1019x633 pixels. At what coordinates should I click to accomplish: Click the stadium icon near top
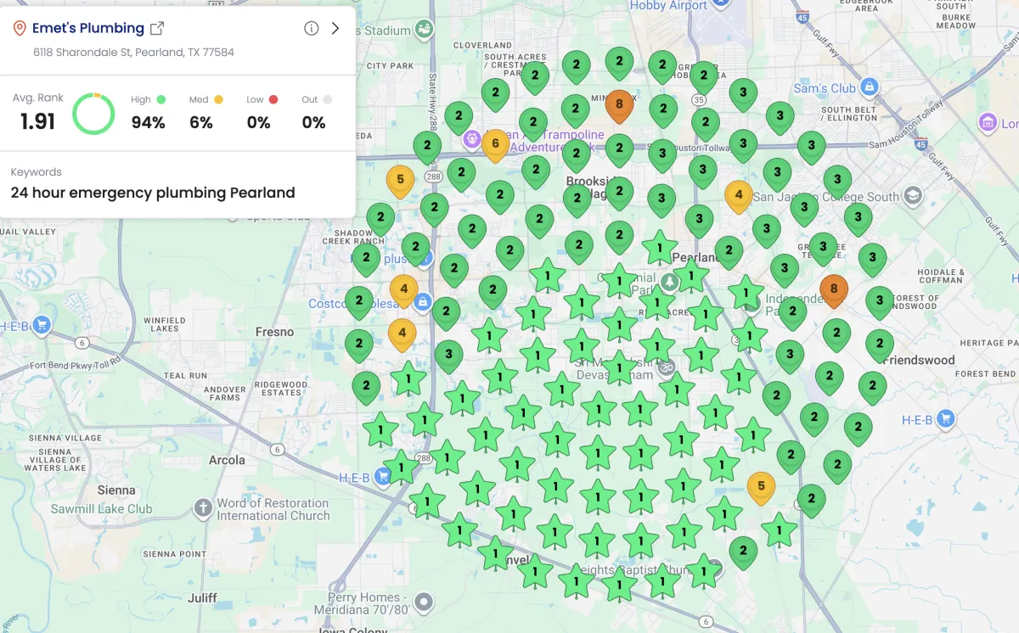423,29
